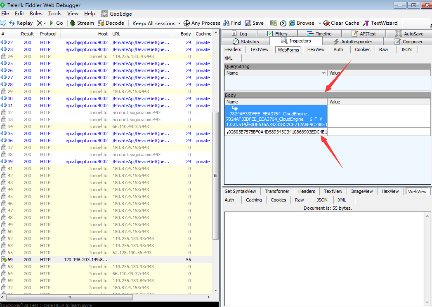Open the View menu
This screenshot has height=307, width=432.
pyautogui.click(x=73, y=14)
